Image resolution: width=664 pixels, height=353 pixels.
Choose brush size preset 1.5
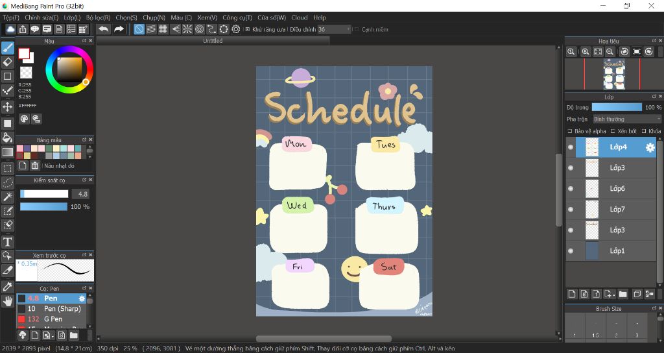(x=596, y=326)
